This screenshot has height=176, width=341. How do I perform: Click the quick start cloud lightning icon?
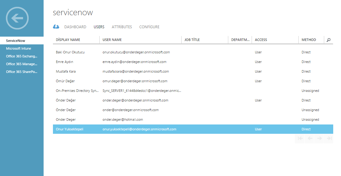tap(56, 27)
